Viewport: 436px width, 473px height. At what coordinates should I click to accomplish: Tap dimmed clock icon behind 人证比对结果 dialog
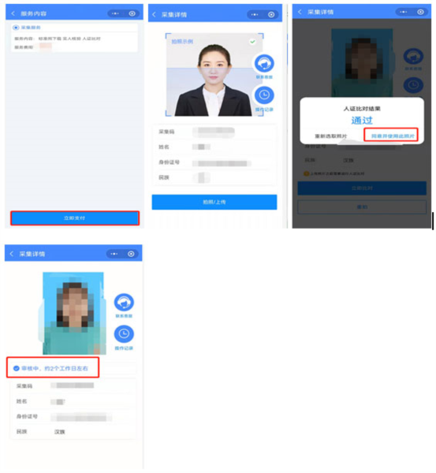(x=413, y=85)
